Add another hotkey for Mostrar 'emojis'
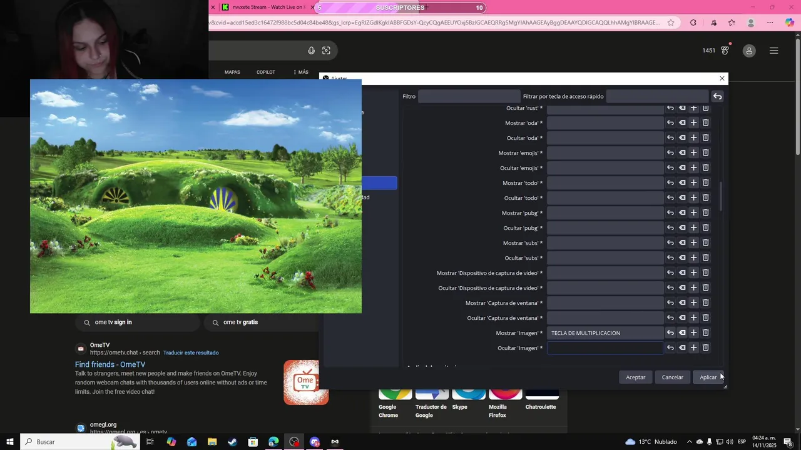The image size is (801, 450). coord(693,153)
